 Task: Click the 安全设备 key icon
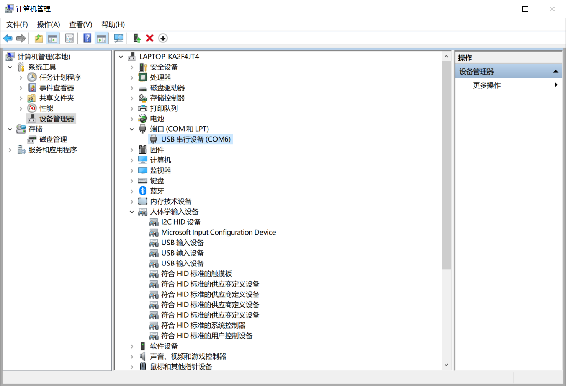pyautogui.click(x=143, y=67)
